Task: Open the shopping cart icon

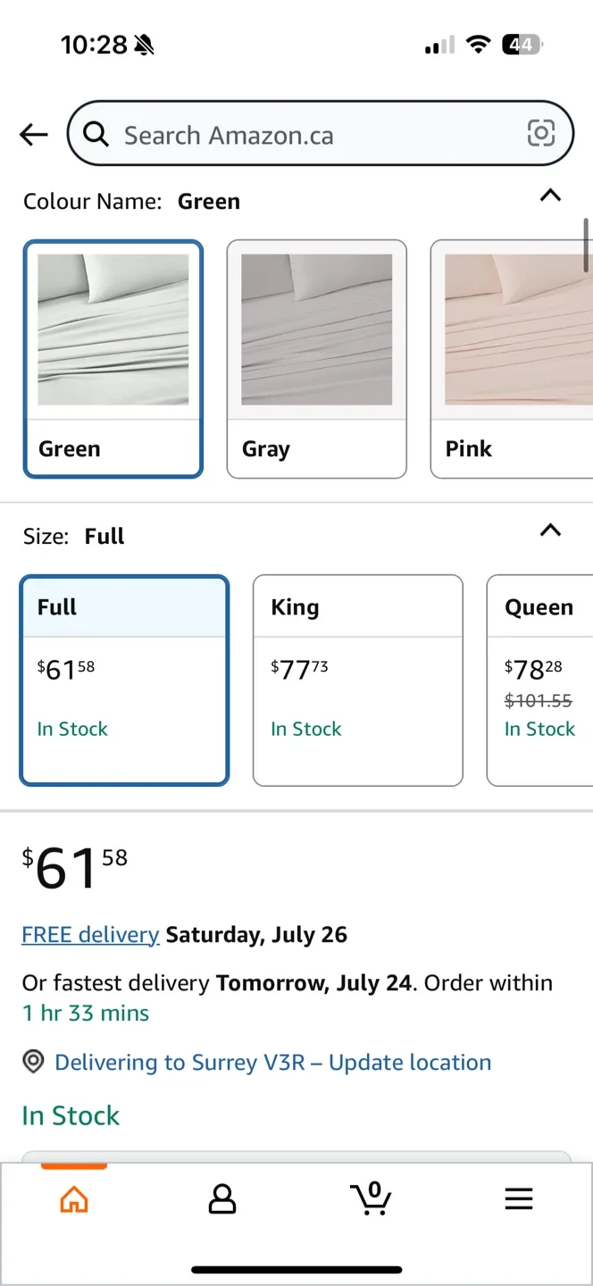Action: tap(371, 1199)
